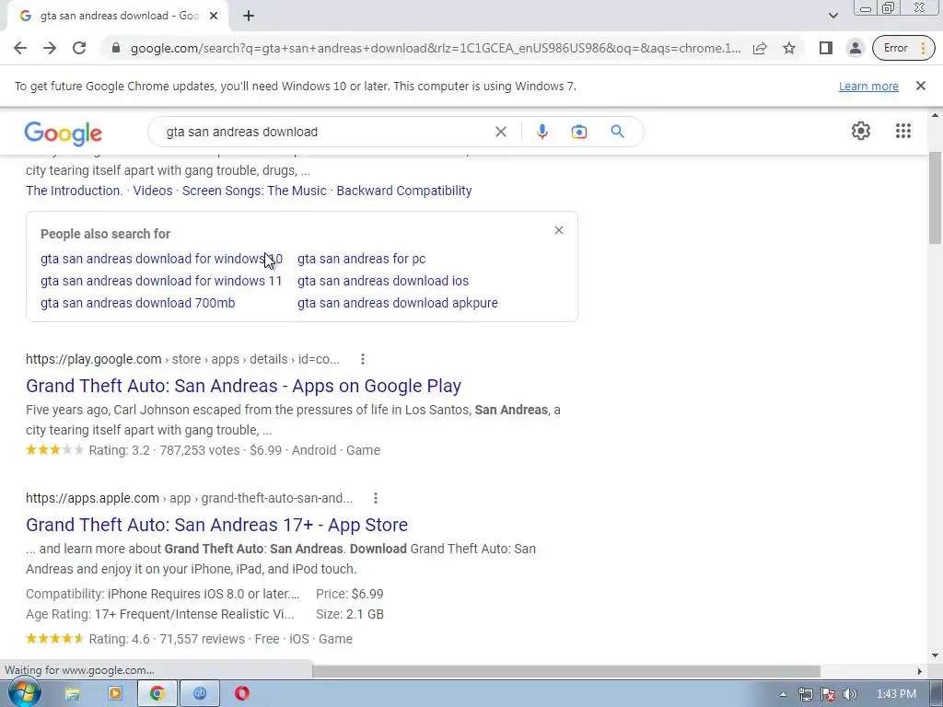Screen dimensions: 943x707
Task: Open Learn more about Chrome updates
Action: [868, 86]
